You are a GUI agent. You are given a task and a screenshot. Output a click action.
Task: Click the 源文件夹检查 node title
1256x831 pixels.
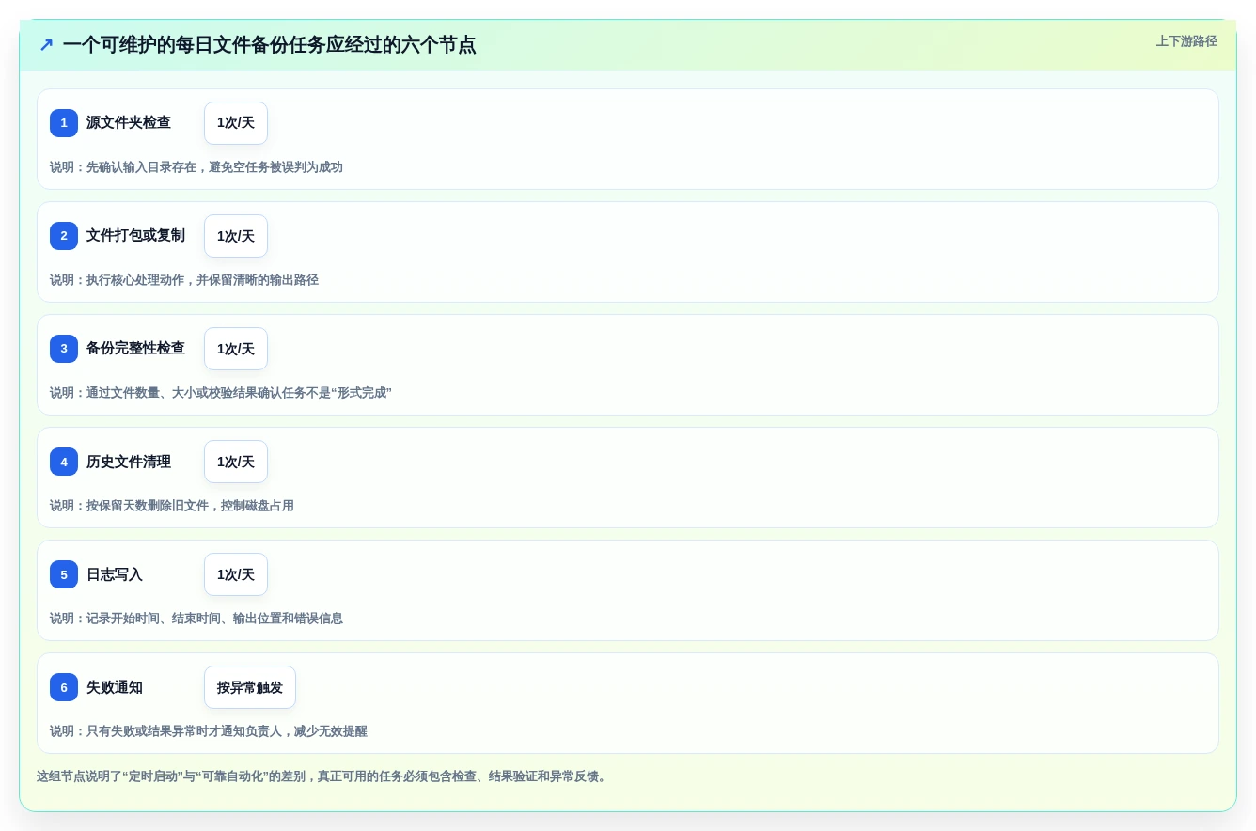pos(129,123)
